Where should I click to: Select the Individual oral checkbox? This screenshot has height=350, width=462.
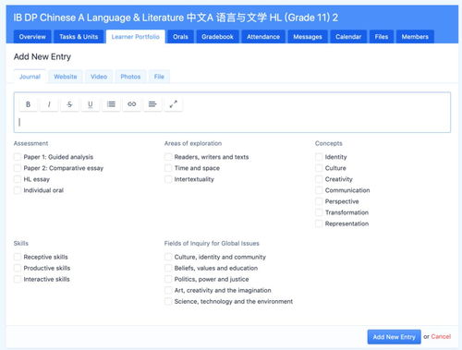tap(18, 190)
